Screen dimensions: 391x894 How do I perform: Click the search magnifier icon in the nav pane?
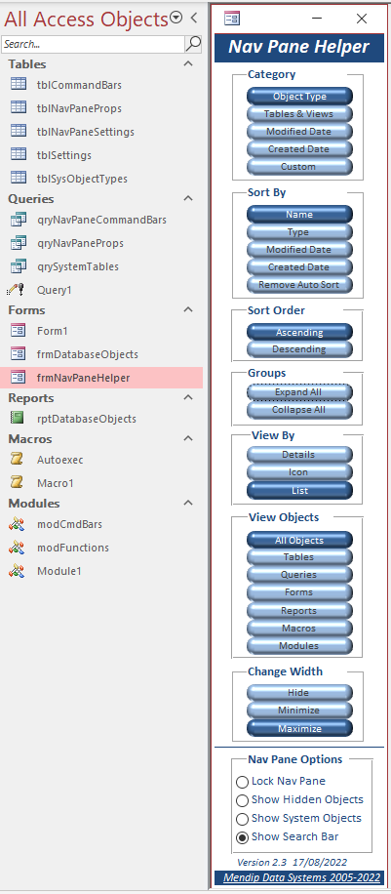click(194, 43)
